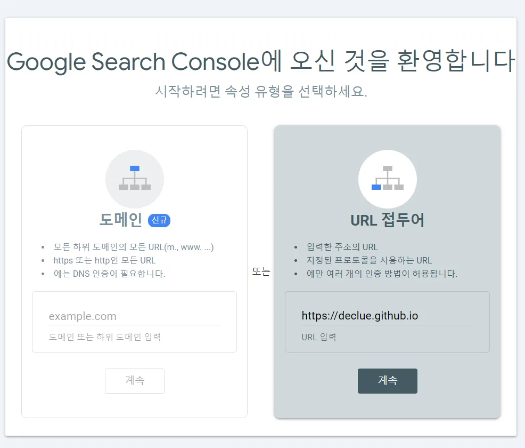Click the 시작하려면 속성 유형을 선택하세요 subtitle

261,91
